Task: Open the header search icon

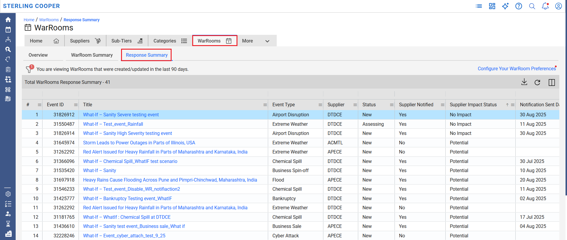Action: pos(532,6)
